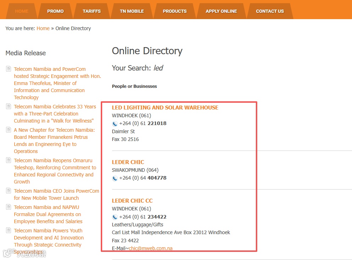352x260 pixels.
Task: Open the PROMO navigation tab
Action: [x=55, y=11]
